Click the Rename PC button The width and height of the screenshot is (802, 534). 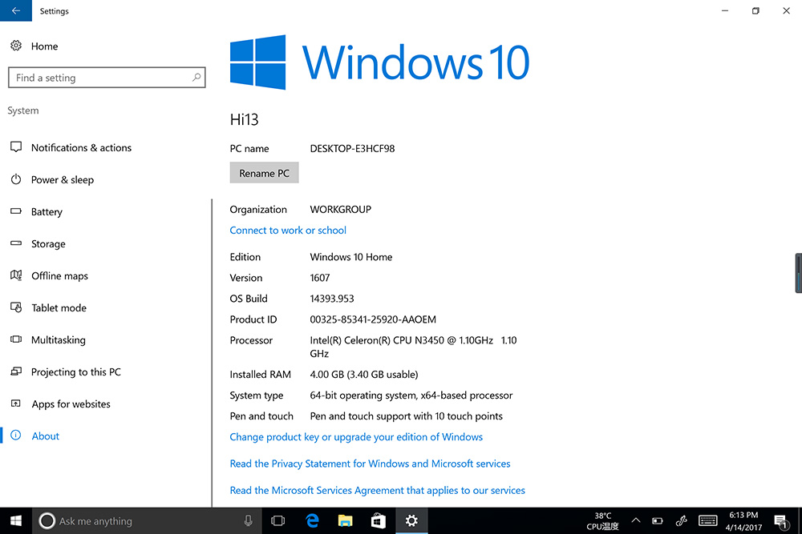coord(264,173)
